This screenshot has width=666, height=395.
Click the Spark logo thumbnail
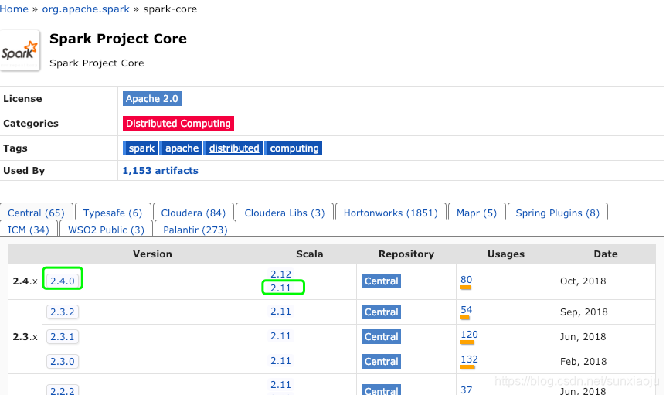19,50
